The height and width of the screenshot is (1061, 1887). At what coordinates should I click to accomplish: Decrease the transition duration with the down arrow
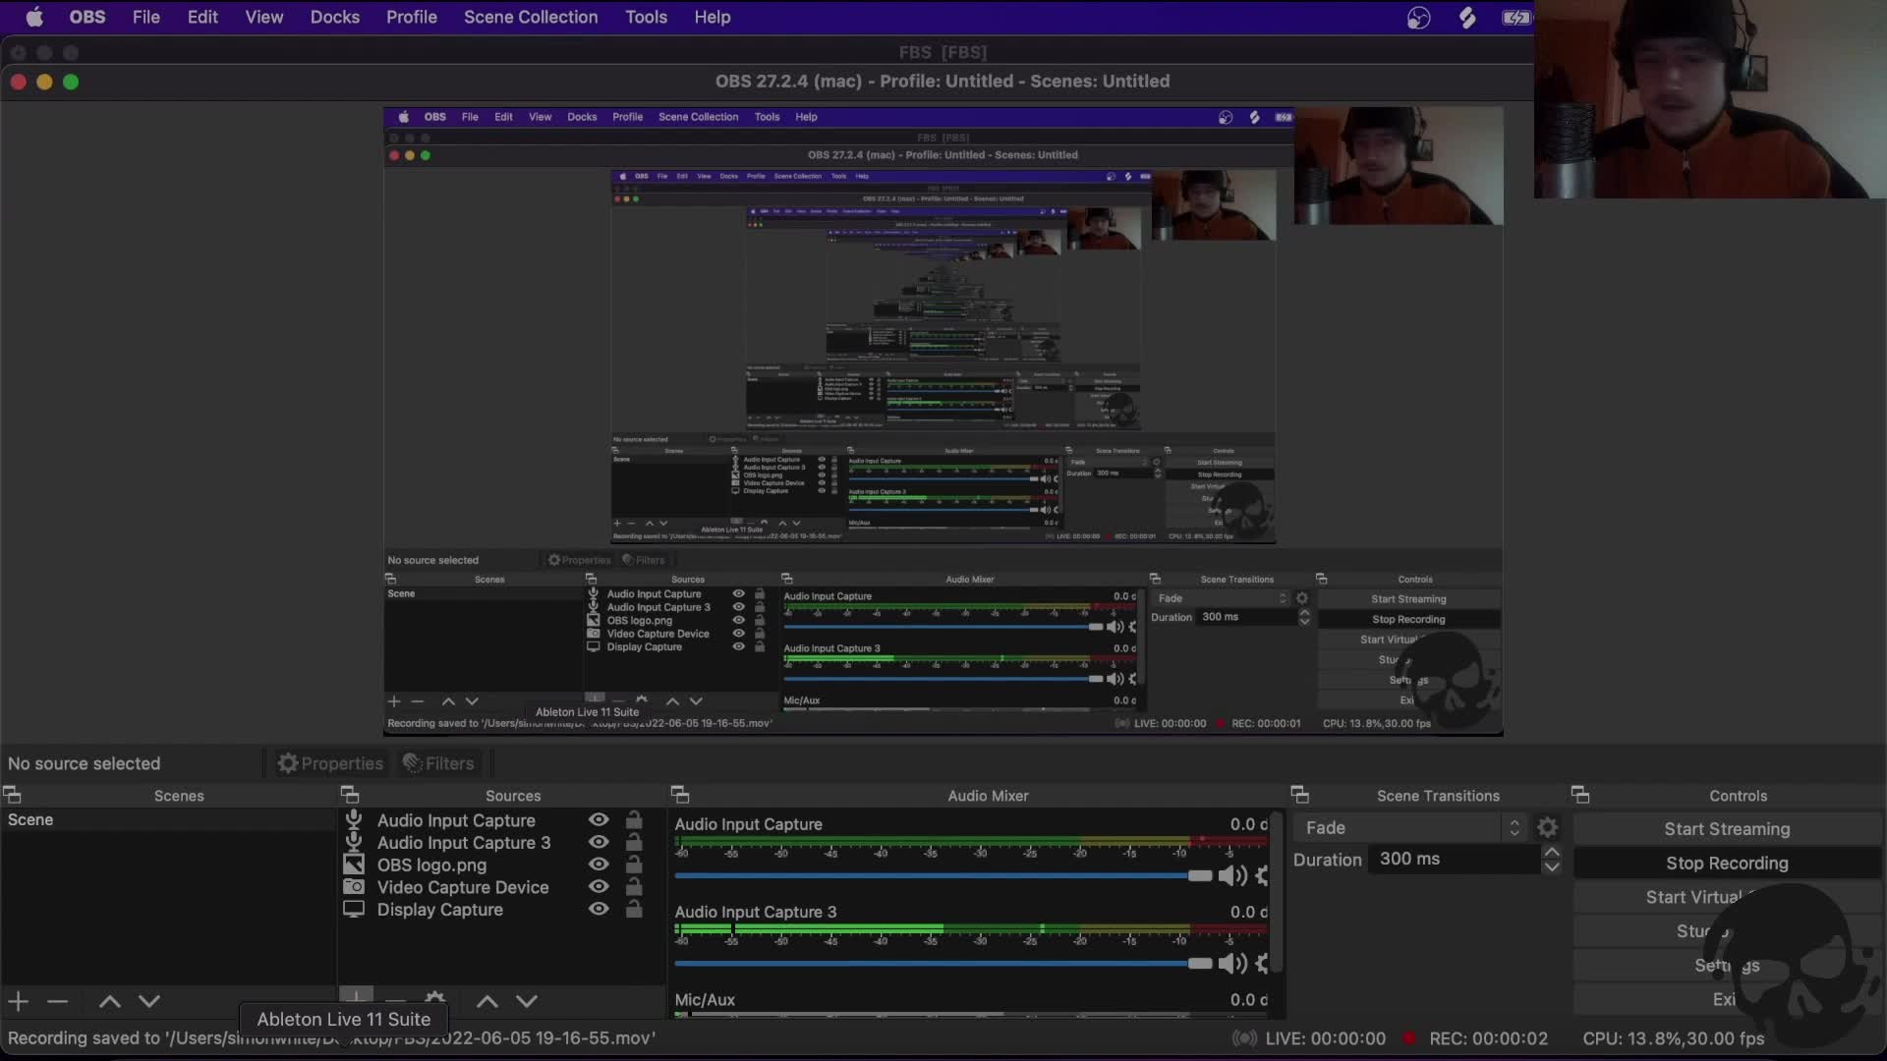[x=1552, y=866]
